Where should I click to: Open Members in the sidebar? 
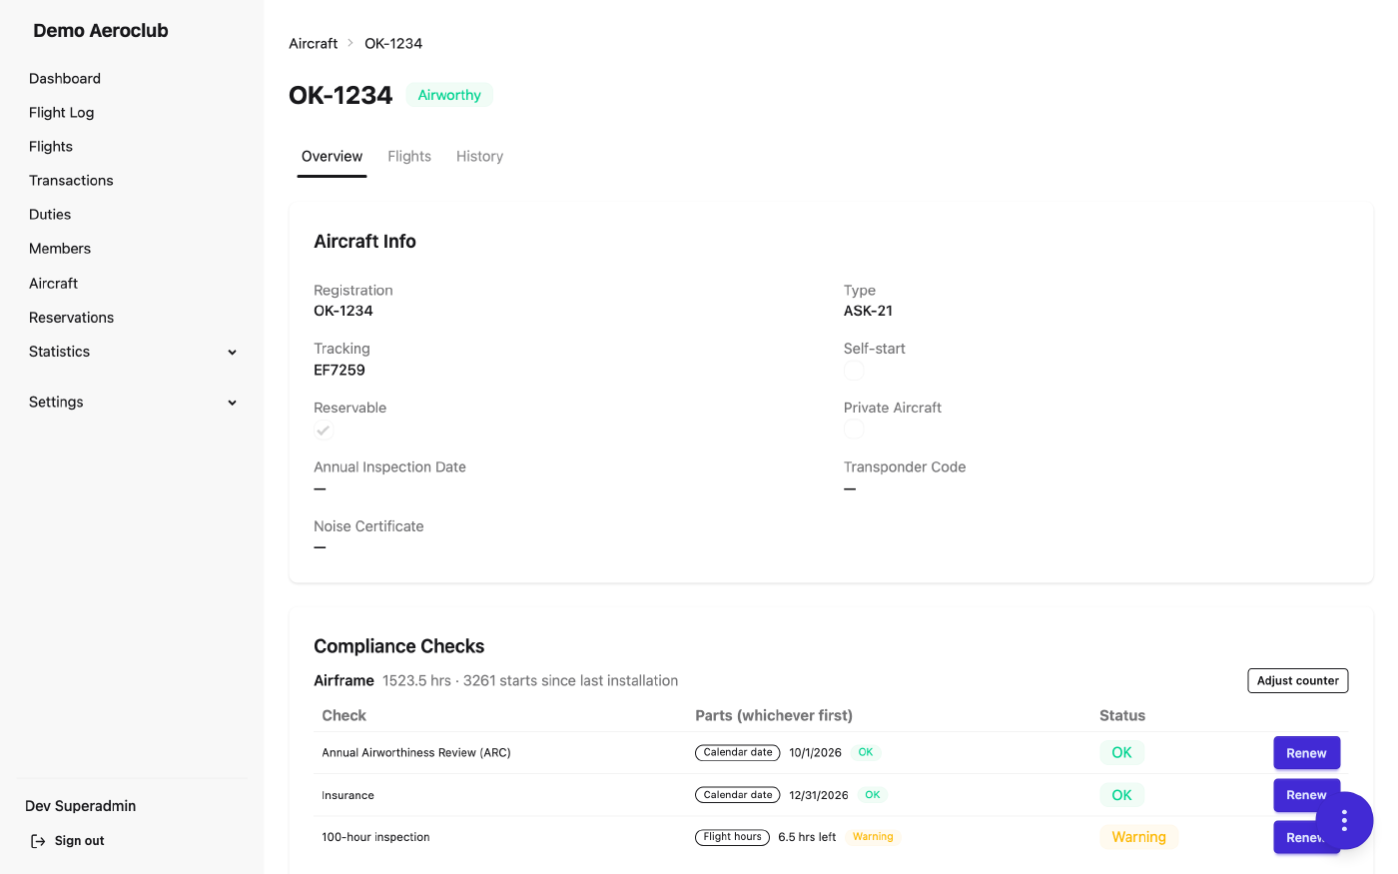(60, 249)
